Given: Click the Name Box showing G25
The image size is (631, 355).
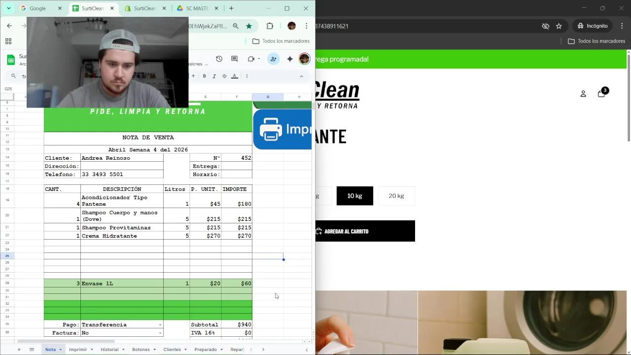Looking at the screenshot, I should (x=9, y=89).
